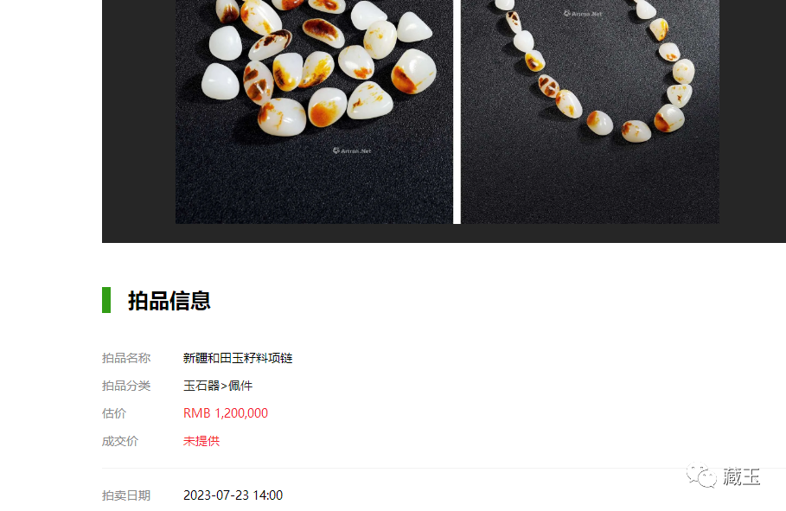This screenshot has height=511, width=786.
Task: Click the 藏玉 watermark text
Action: click(x=741, y=476)
